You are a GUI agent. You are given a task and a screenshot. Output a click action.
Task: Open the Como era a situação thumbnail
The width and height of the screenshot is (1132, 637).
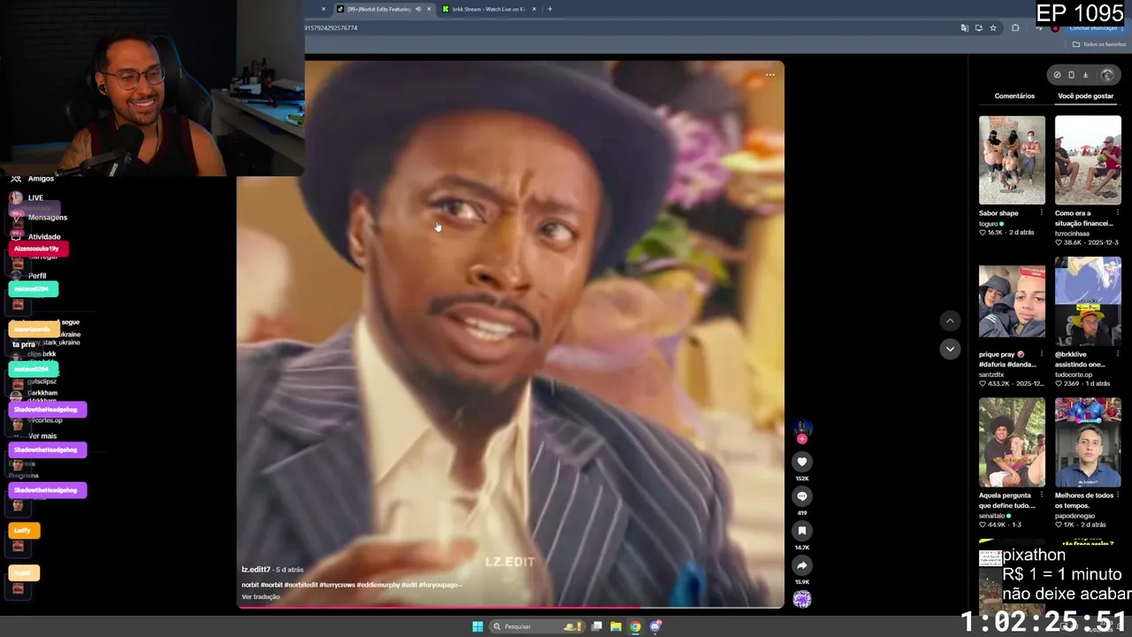click(1088, 160)
